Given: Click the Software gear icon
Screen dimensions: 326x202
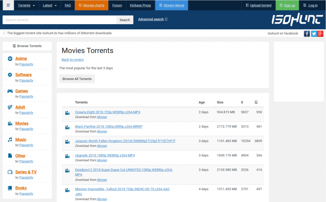Looking at the screenshot, I should click(x=10, y=75).
